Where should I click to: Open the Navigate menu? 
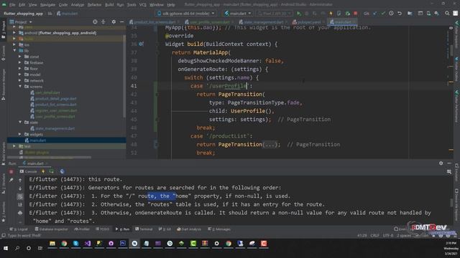[47, 5]
